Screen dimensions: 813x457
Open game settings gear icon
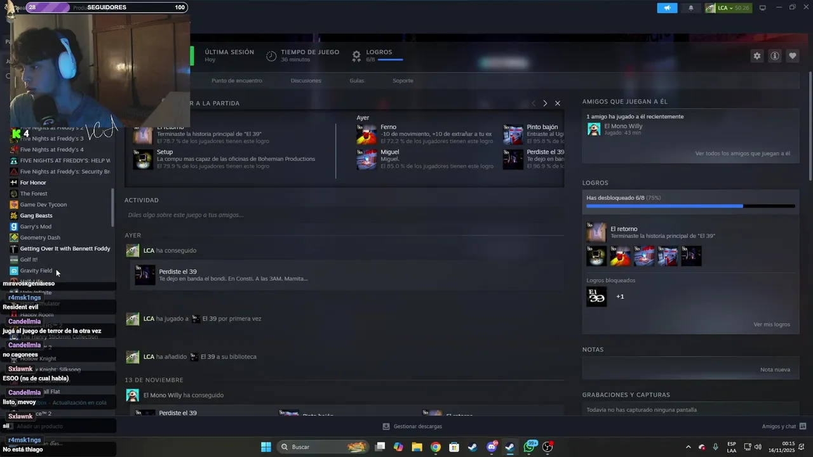point(756,56)
